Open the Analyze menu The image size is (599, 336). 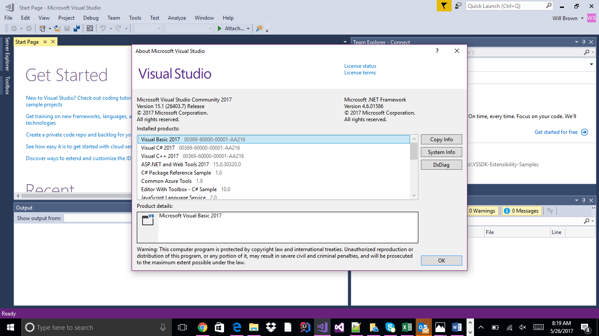coord(177,18)
